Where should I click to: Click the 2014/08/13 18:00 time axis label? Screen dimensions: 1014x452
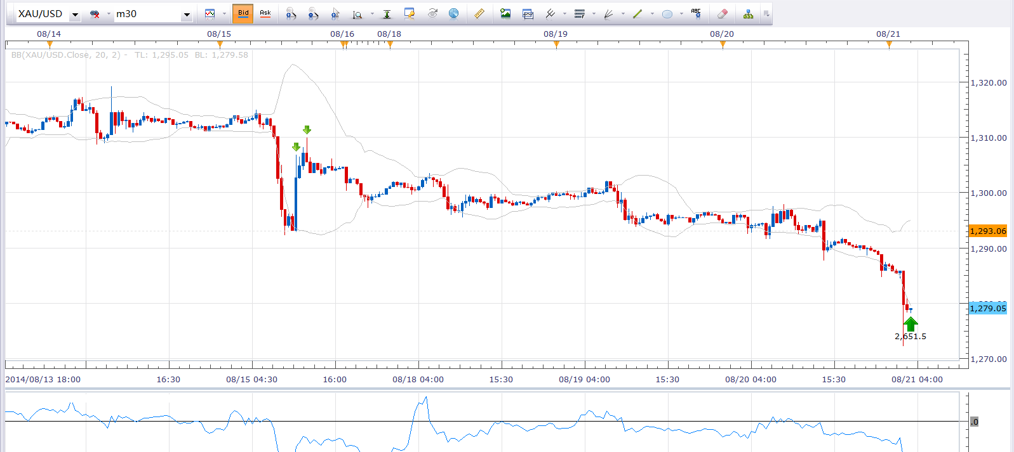coord(43,380)
